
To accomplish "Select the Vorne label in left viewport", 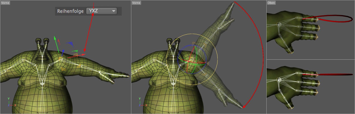I will point(5,3).
